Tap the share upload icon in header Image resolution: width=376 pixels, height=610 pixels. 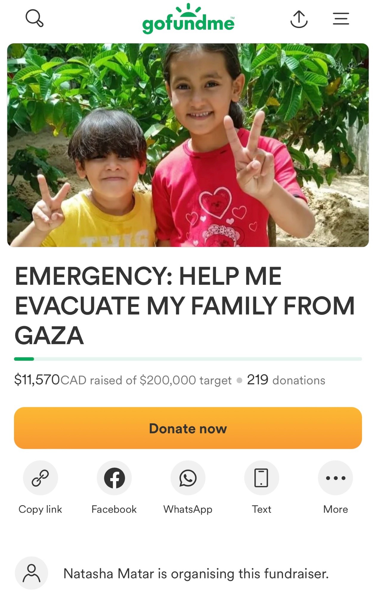coord(299,19)
